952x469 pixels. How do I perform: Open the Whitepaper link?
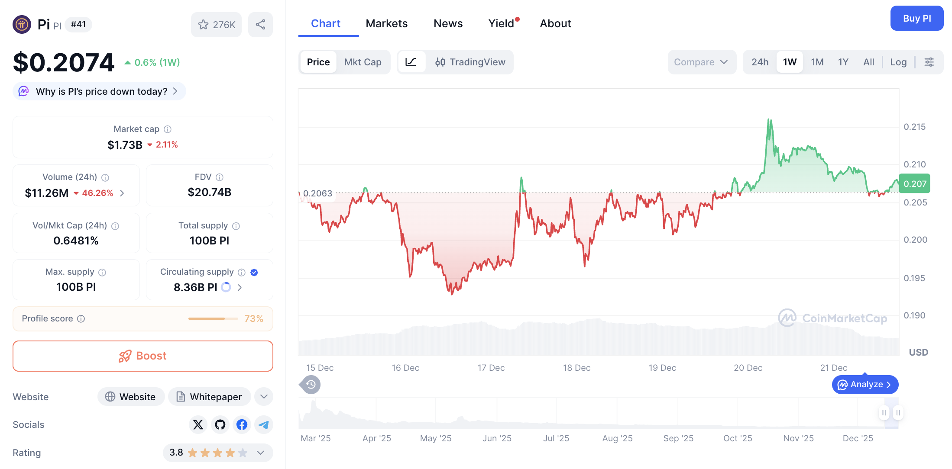click(x=209, y=396)
